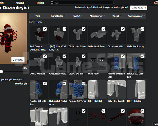This screenshot has width=158, height=126.
Task: Choose the Oldschool Walk animation thumbnail
Action: click(x=58, y=62)
